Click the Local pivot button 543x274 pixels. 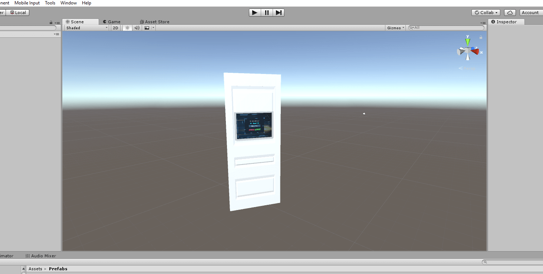click(x=17, y=12)
